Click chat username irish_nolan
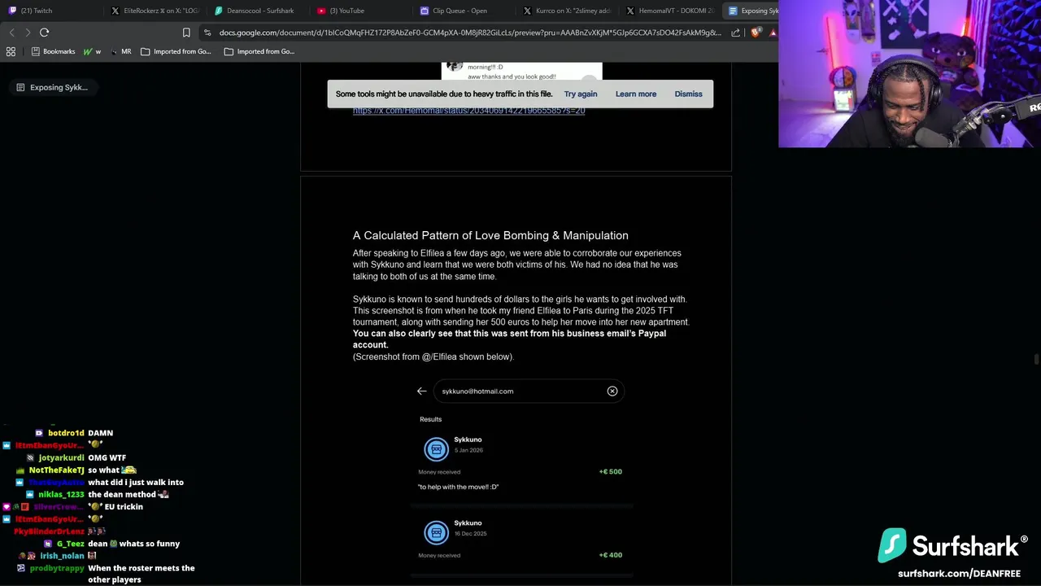Viewport: 1041px width, 586px height. [x=63, y=556]
